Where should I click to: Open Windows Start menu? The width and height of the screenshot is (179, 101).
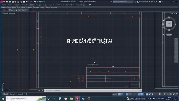3,98
